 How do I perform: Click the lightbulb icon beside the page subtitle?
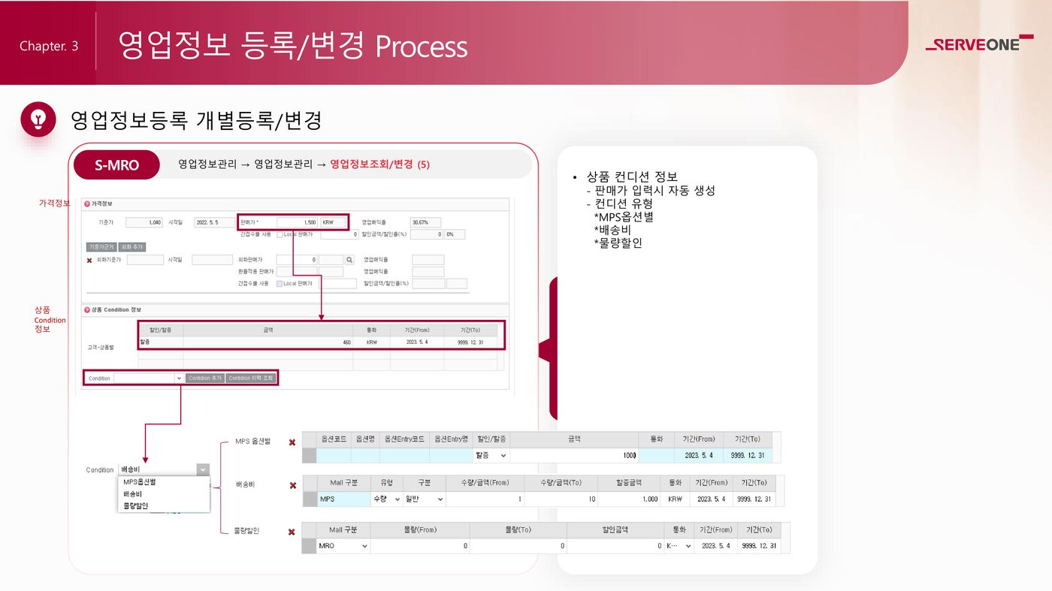coord(38,119)
